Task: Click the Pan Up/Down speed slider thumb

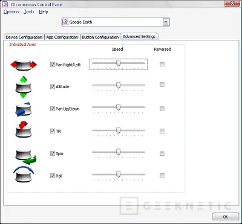Action: (x=119, y=107)
